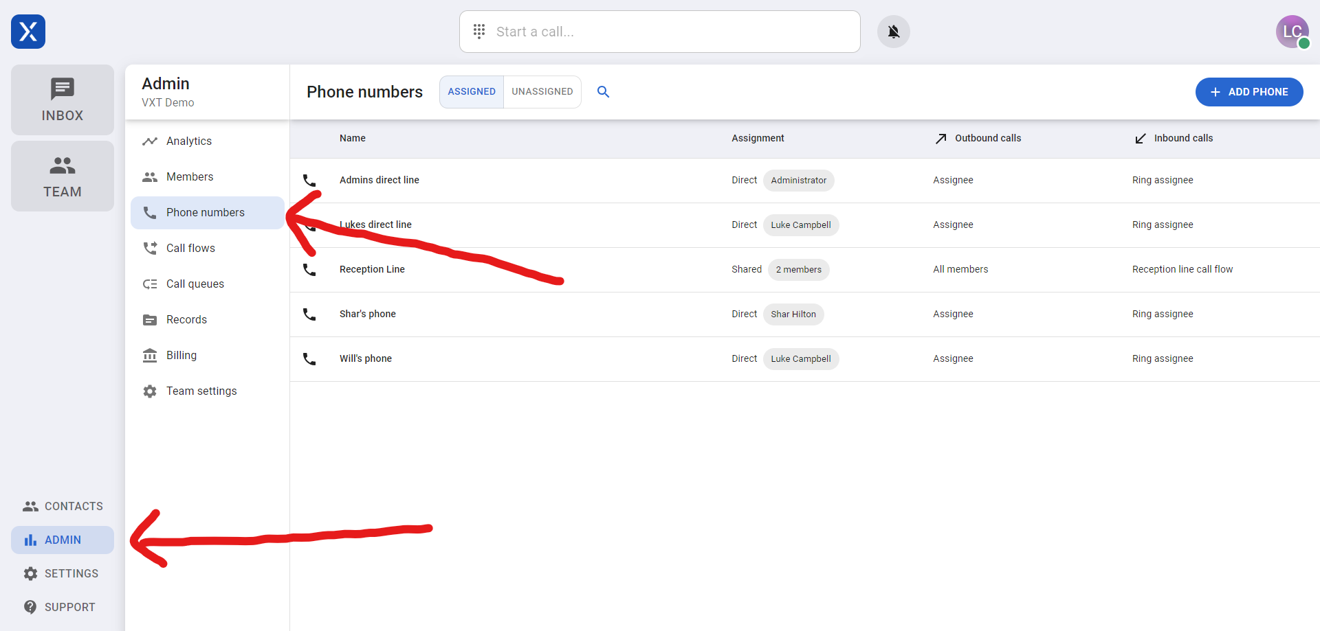Select the Call flows icon
The width and height of the screenshot is (1320, 631).
pos(150,248)
